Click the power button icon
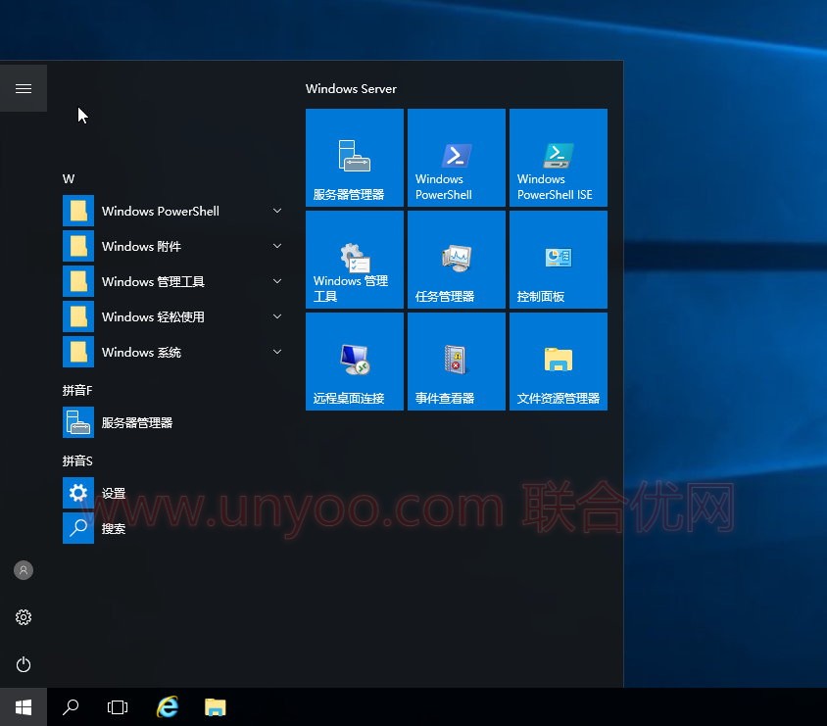The height and width of the screenshot is (726, 827). [x=24, y=664]
